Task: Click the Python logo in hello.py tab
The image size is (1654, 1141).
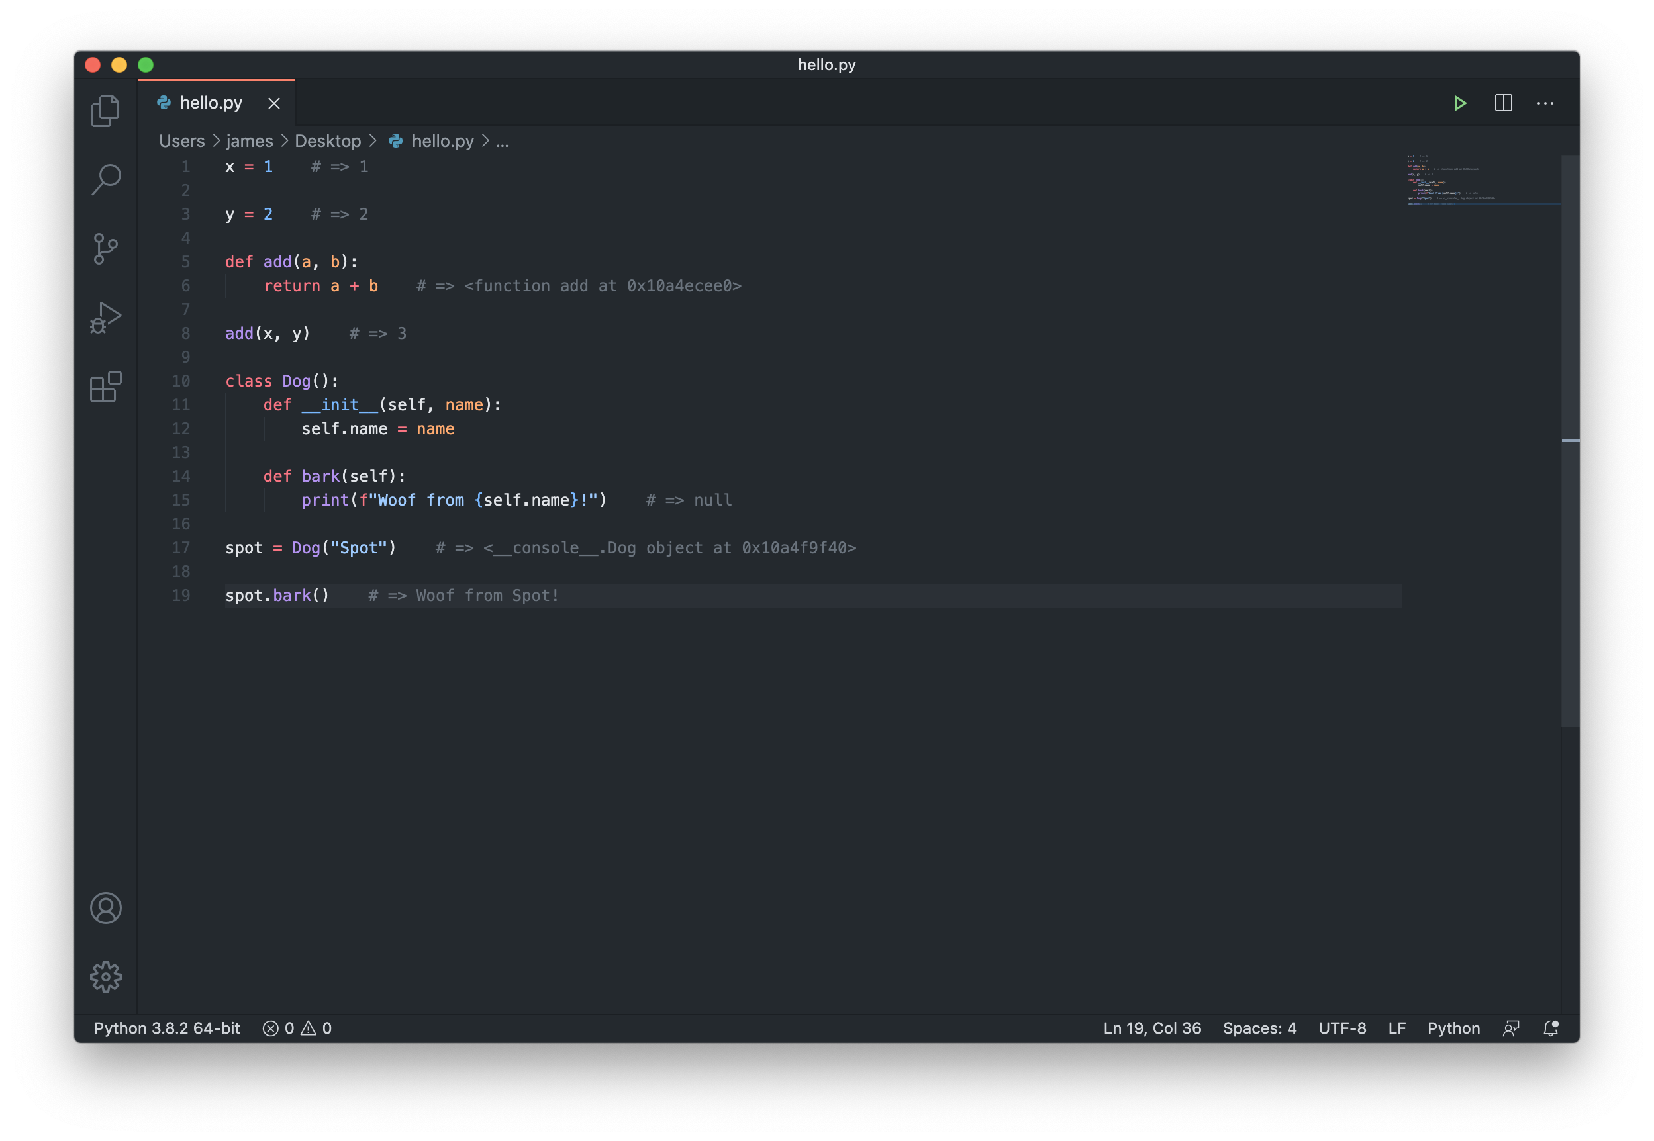Action: 164,103
